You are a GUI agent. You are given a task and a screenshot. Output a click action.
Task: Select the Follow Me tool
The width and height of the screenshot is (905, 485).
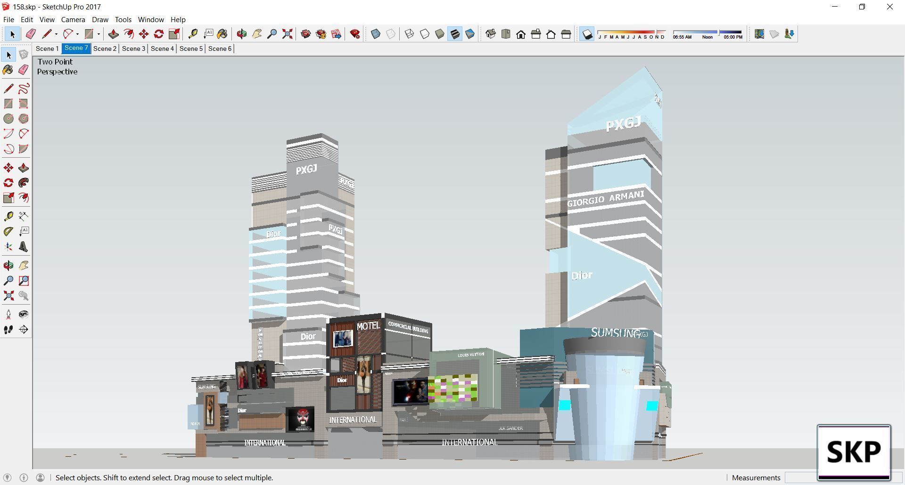(24, 183)
